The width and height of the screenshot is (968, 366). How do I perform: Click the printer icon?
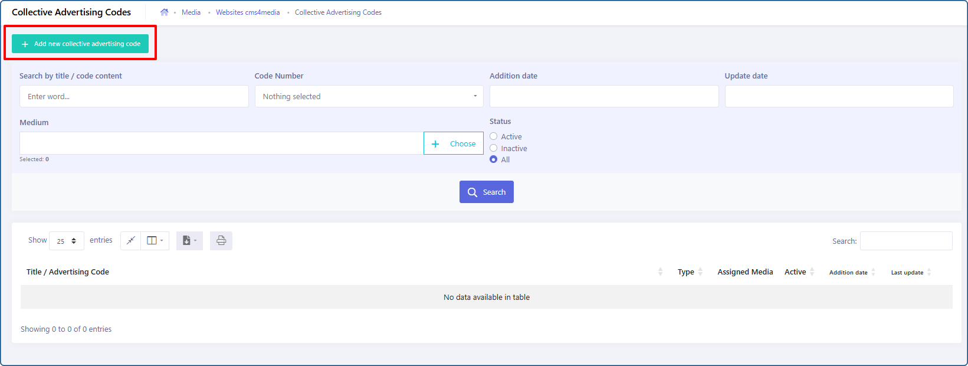(221, 240)
